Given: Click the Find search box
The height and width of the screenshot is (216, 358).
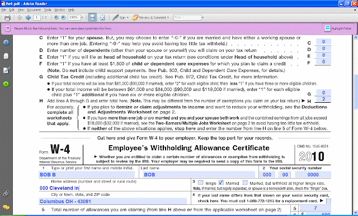Looking at the screenshot, I should pyautogui.click(x=187, y=17).
